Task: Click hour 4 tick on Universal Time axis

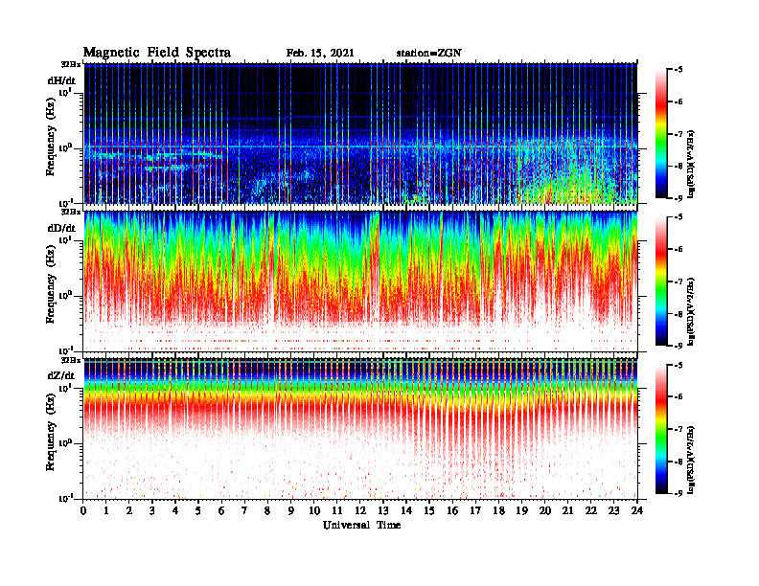Action: click(x=175, y=510)
